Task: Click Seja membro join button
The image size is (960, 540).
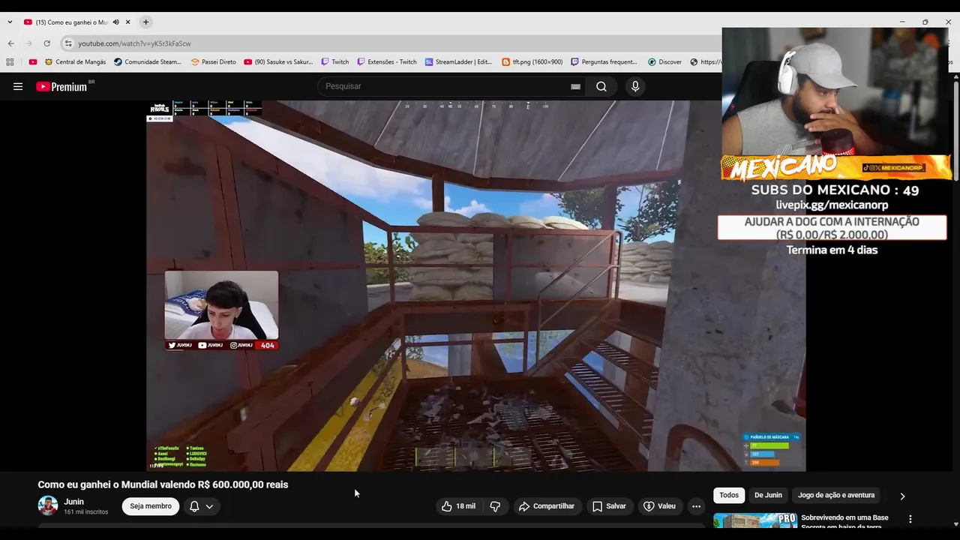Action: (151, 506)
